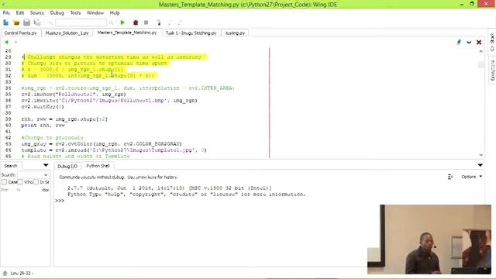Screen dimensions: 496x279
Task: Switch to the Masters_Solution_1.py tab
Action: (67, 33)
